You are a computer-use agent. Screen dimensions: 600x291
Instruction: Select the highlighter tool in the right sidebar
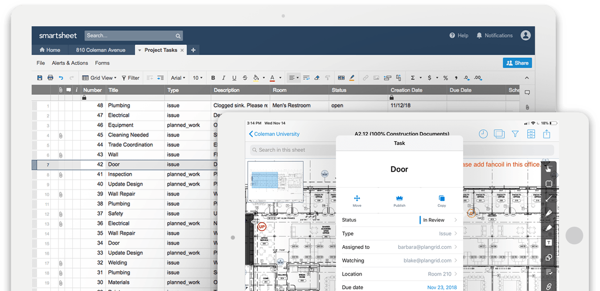click(x=548, y=228)
